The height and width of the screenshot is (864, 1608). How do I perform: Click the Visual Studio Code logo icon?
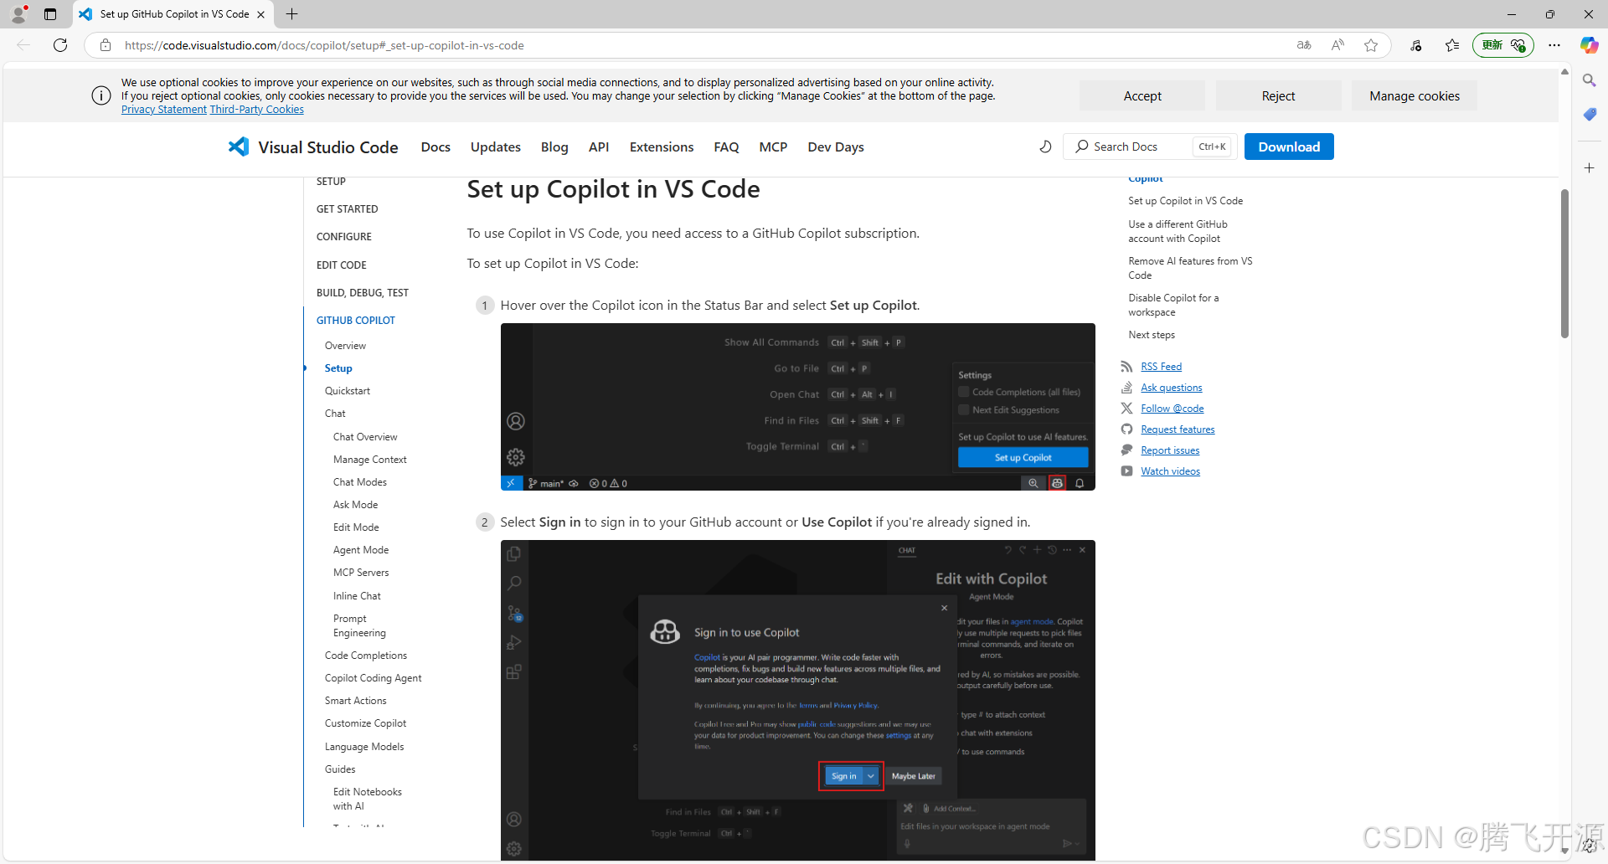pos(239,147)
